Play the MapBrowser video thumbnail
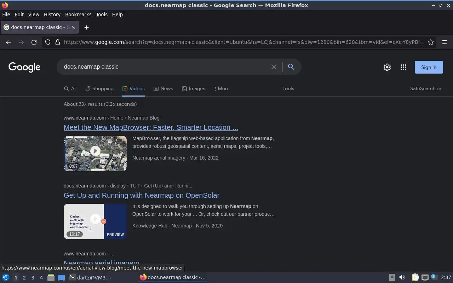This screenshot has width=453, height=283. click(95, 154)
